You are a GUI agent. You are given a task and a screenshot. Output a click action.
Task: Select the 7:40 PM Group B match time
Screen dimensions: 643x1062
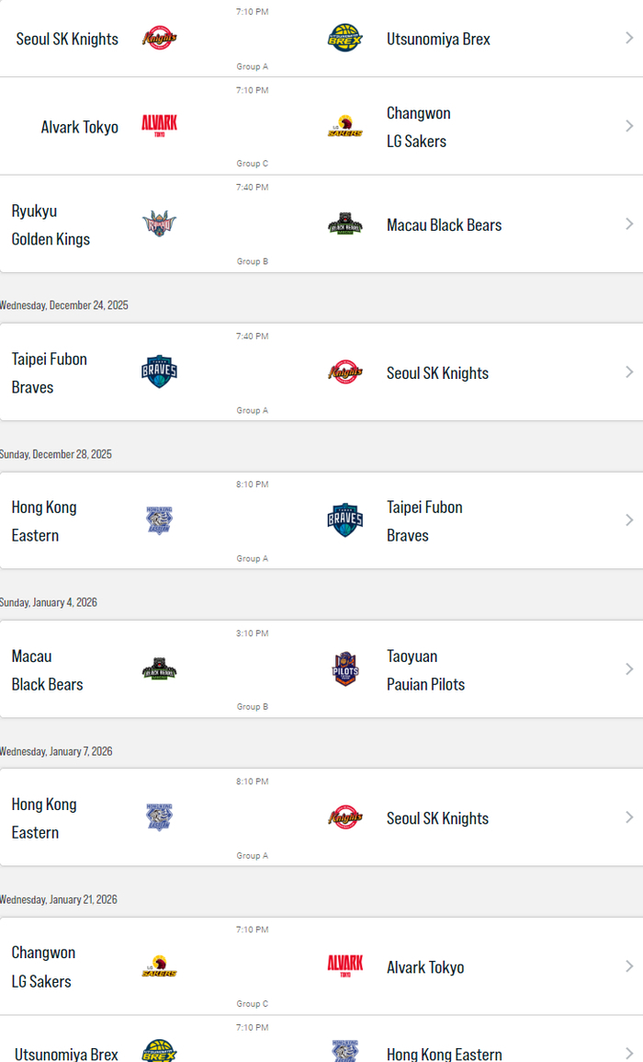[252, 188]
